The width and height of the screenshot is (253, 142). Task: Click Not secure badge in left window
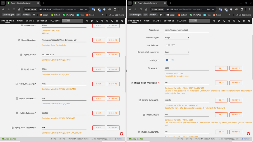pos(31,9)
